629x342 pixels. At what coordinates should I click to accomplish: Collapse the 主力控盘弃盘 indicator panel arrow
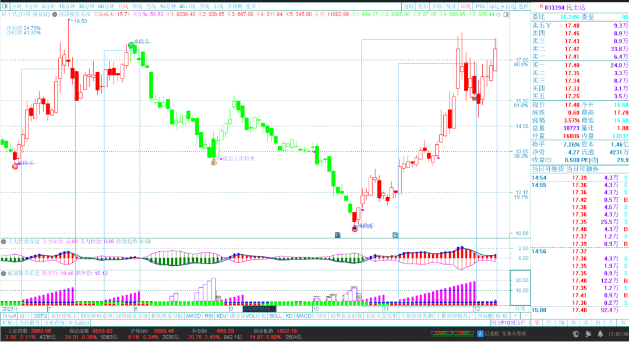[3, 241]
